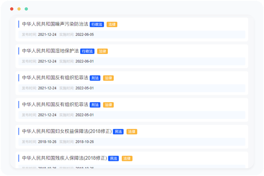264x176 pixels.
Task: Select 残疾人保障法(2018修正) law title
Action: [64, 158]
